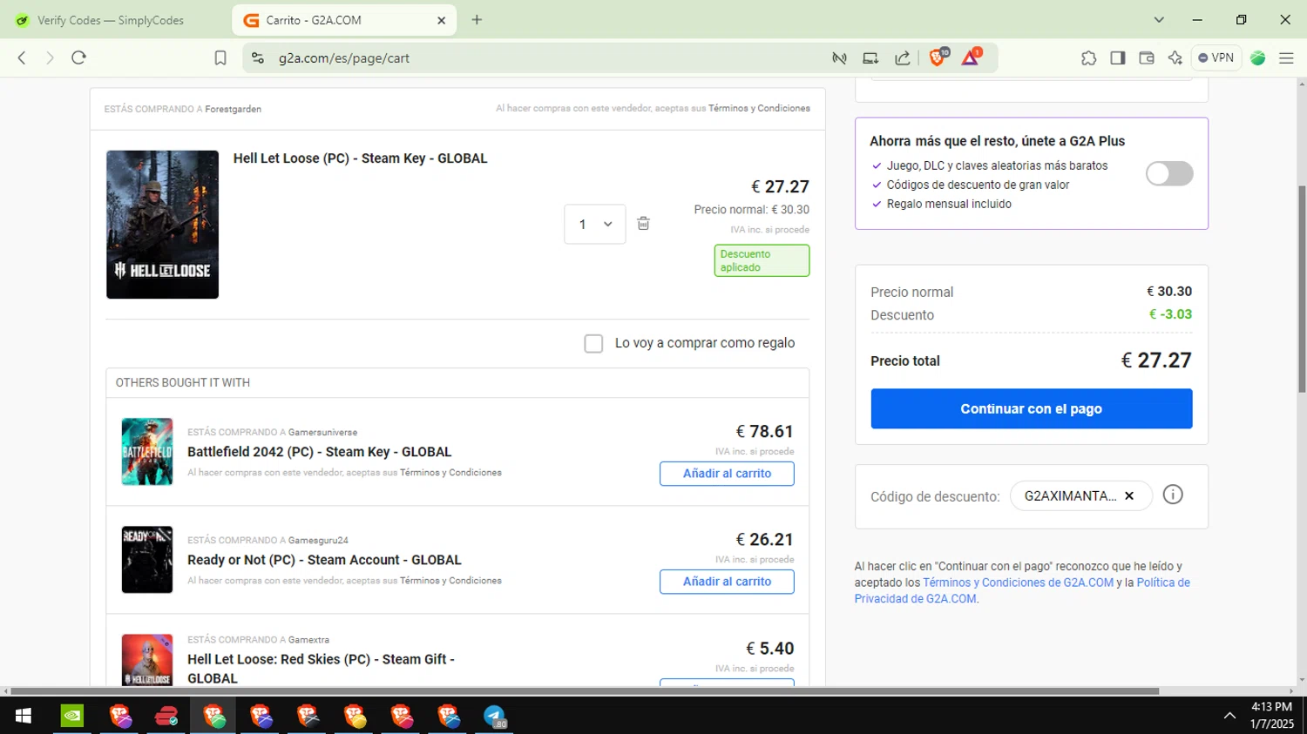Click the muted autoplay icon in address bar
Viewport: 1307px width, 734px height.
click(x=839, y=57)
